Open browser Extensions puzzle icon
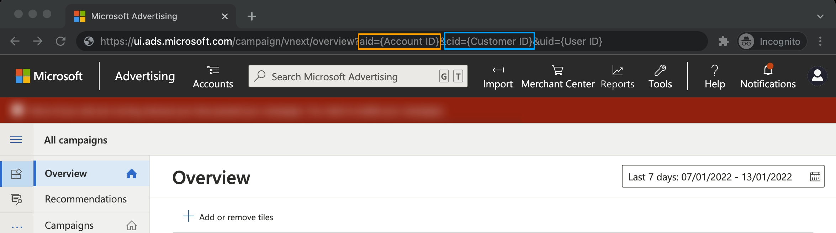Viewport: 836px width, 233px height. pyautogui.click(x=723, y=41)
